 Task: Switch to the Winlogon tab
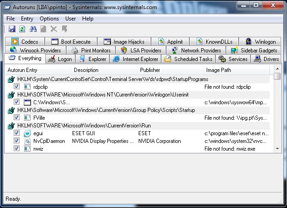[260, 41]
